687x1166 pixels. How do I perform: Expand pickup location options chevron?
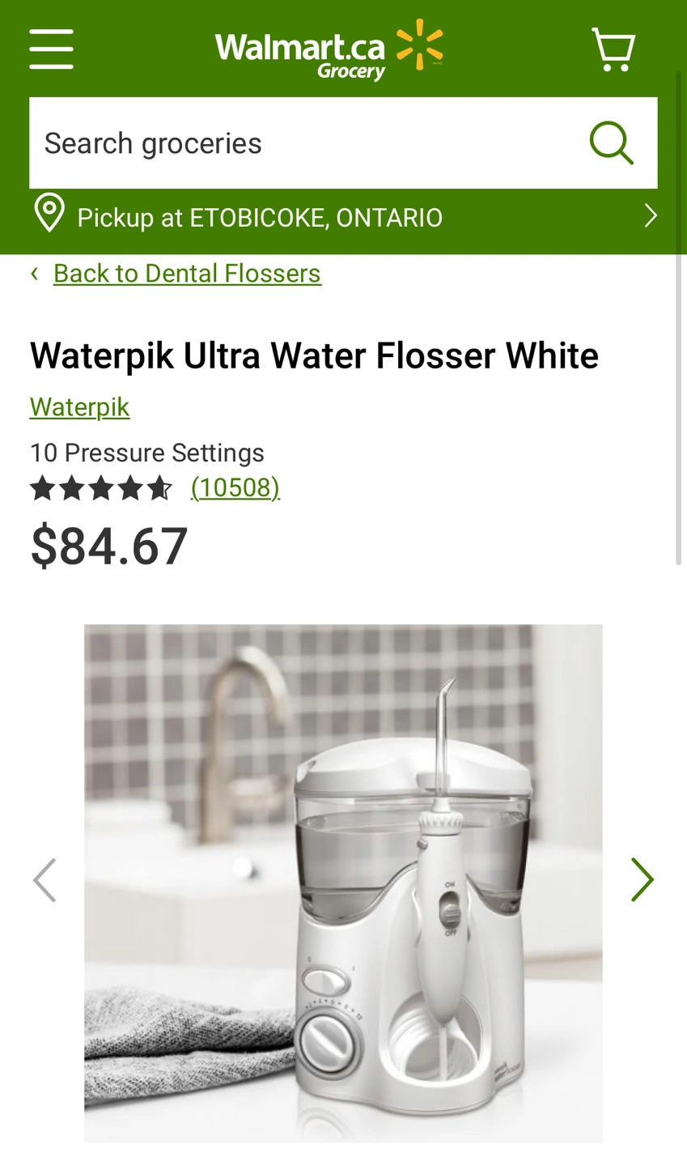650,215
